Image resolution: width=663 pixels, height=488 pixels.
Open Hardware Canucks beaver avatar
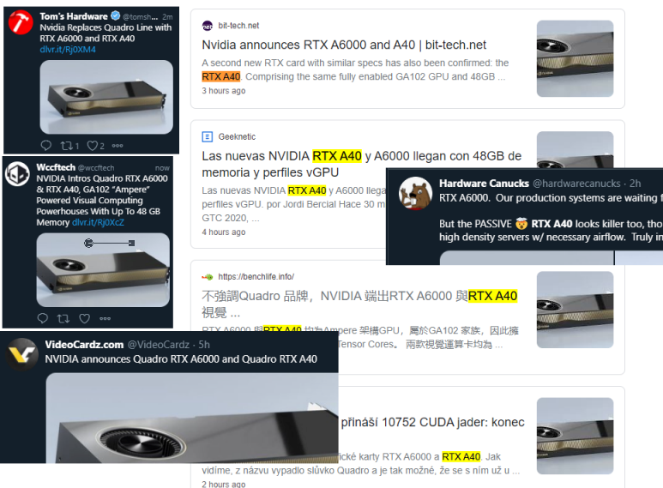click(x=416, y=193)
